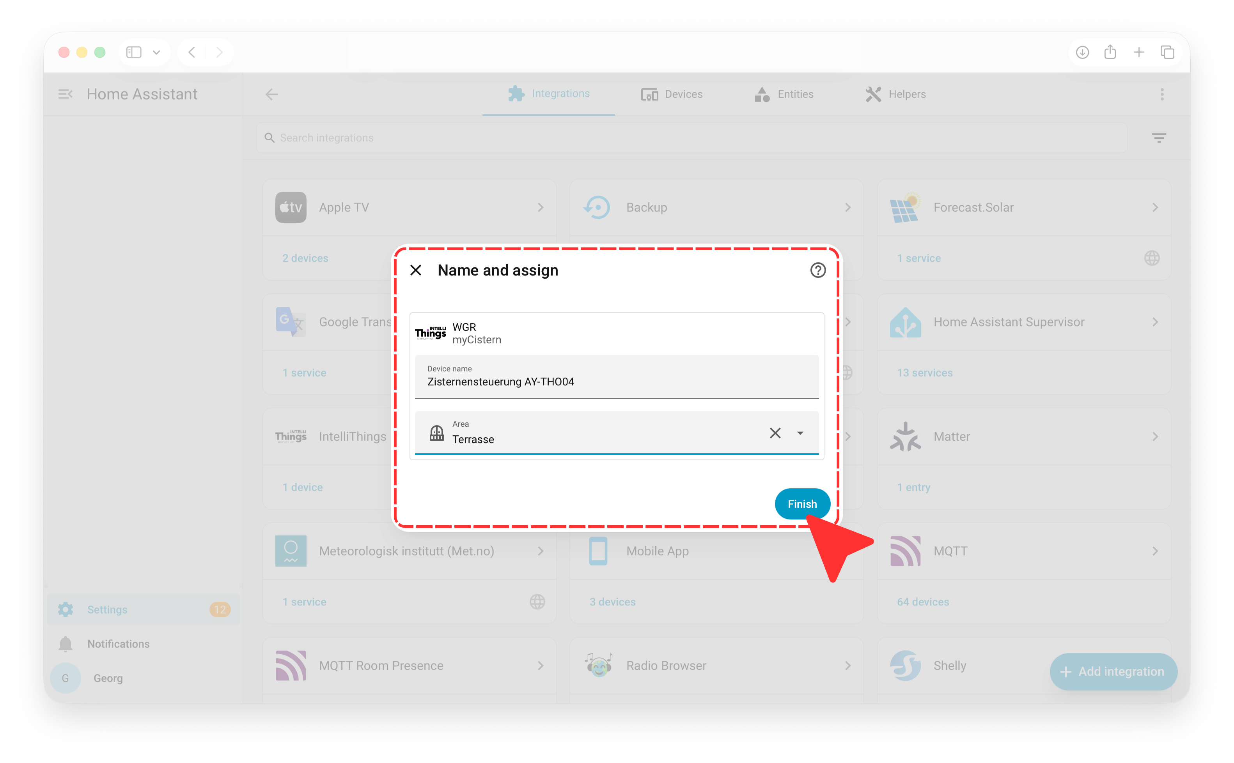
Task: Click the Area field showing Terrasse
Action: pyautogui.click(x=617, y=433)
